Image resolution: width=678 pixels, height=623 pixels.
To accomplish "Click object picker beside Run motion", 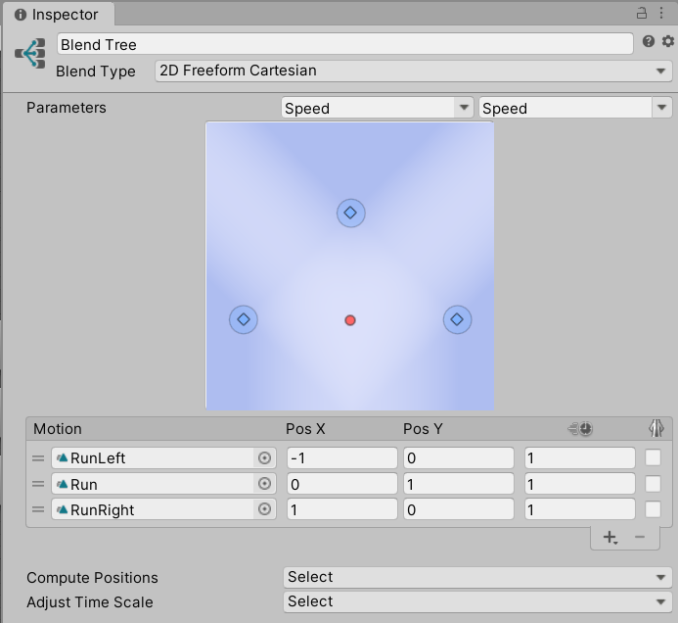I will coord(264,484).
